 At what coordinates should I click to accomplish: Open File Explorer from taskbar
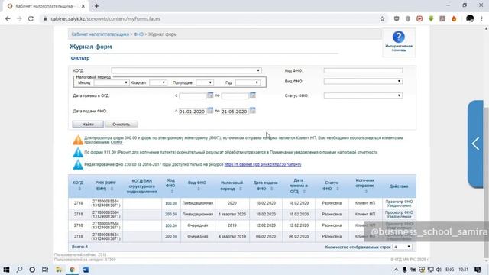pyautogui.click(x=59, y=270)
